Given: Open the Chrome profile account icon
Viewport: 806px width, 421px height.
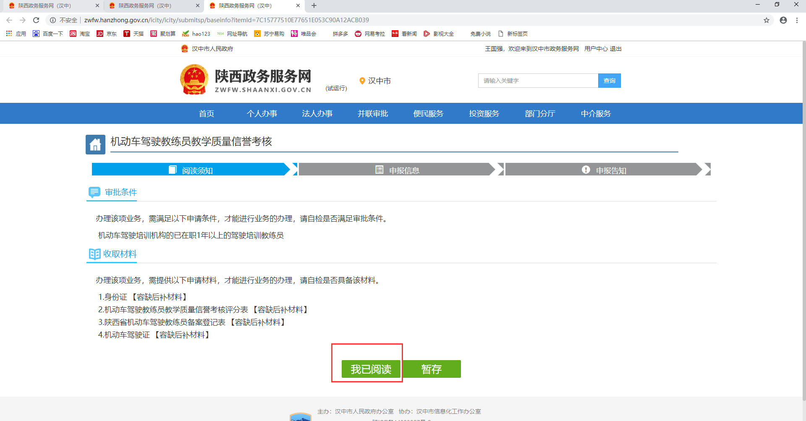Looking at the screenshot, I should coord(783,20).
